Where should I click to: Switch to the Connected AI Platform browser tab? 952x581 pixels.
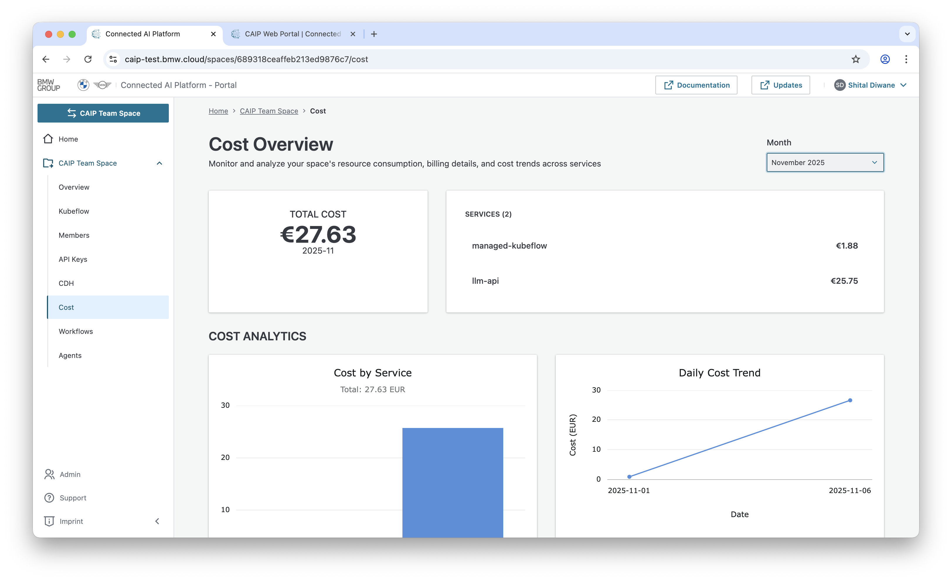pyautogui.click(x=154, y=34)
